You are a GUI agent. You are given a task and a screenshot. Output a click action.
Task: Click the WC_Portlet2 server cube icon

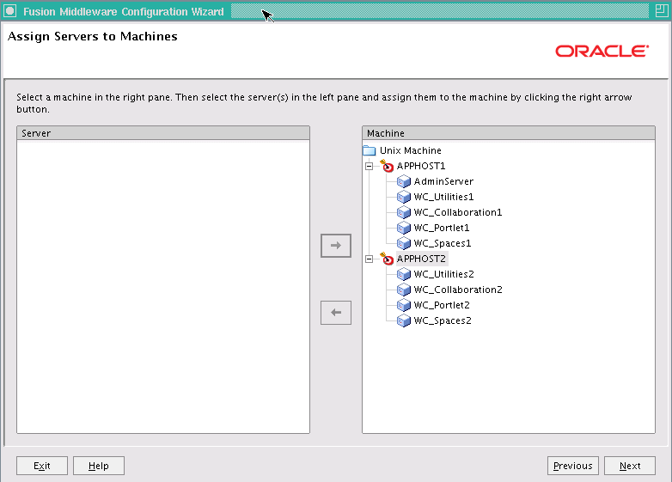click(404, 305)
